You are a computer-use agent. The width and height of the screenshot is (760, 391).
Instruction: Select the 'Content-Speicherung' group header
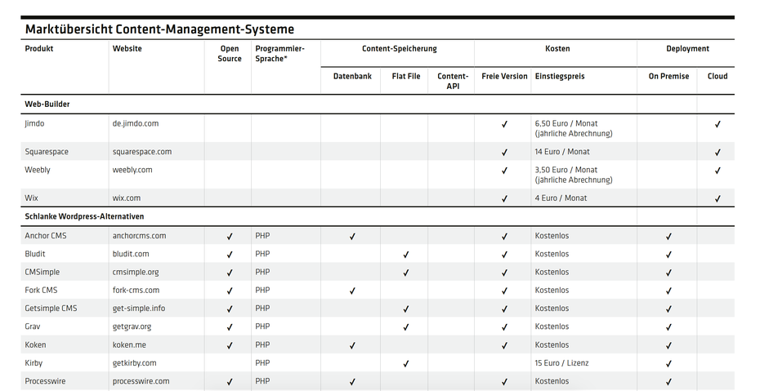[x=400, y=48]
